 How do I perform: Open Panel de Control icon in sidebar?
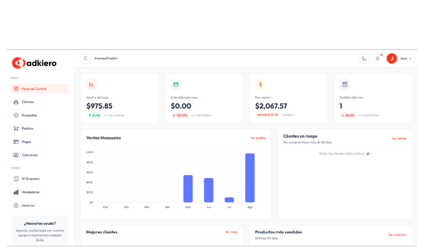[x=16, y=88]
